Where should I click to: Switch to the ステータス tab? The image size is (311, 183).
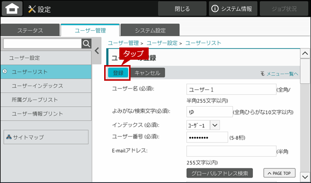click(x=30, y=30)
